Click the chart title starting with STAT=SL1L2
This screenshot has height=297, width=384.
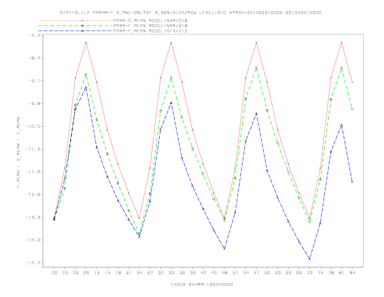(190, 13)
